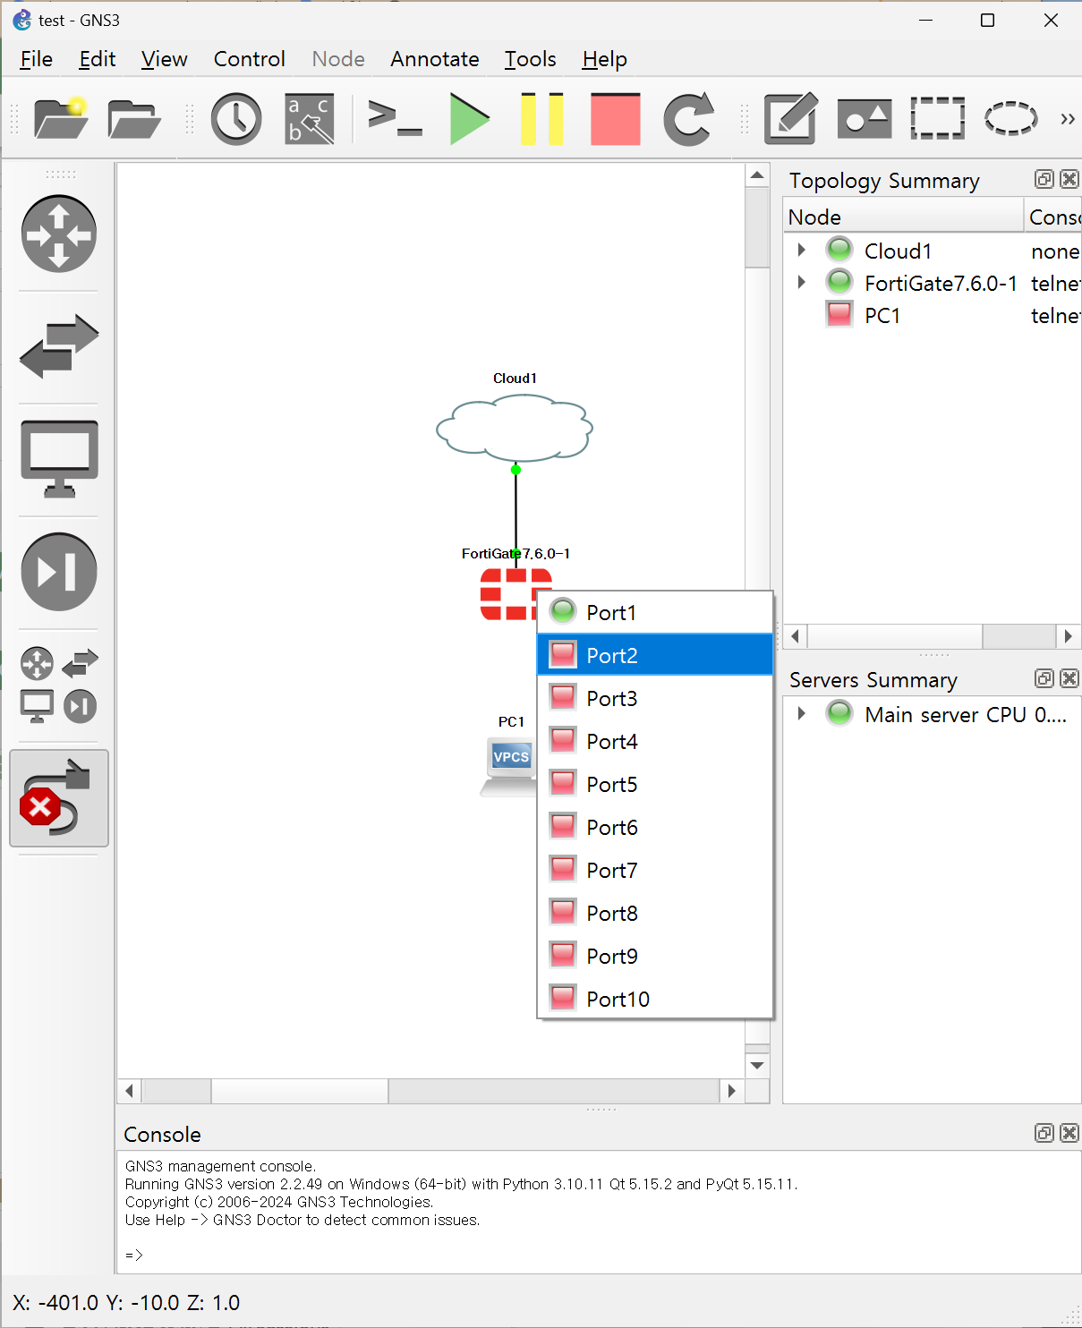
Task: Close the Topology Summary panel
Action: (x=1069, y=179)
